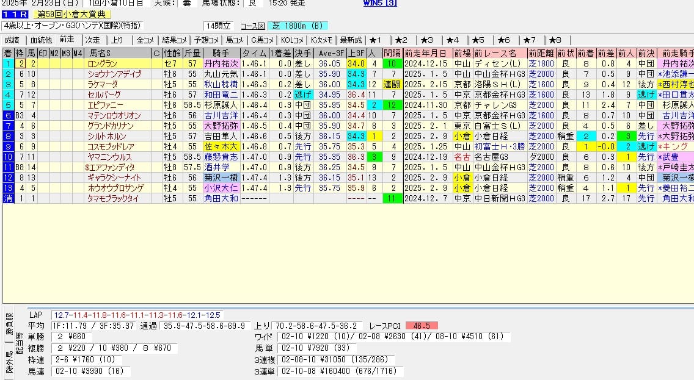Select the 次走 tab
The height and width of the screenshot is (380, 694).
point(93,40)
